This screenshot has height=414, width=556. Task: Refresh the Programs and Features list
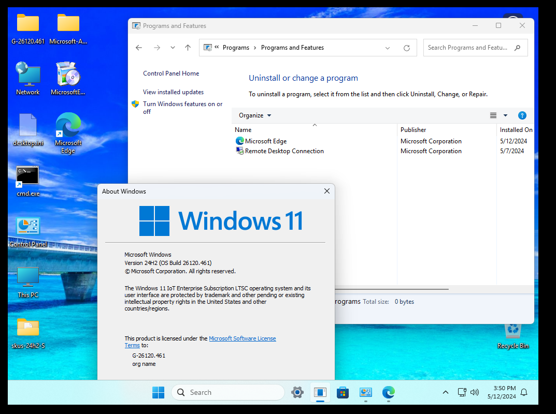(407, 48)
